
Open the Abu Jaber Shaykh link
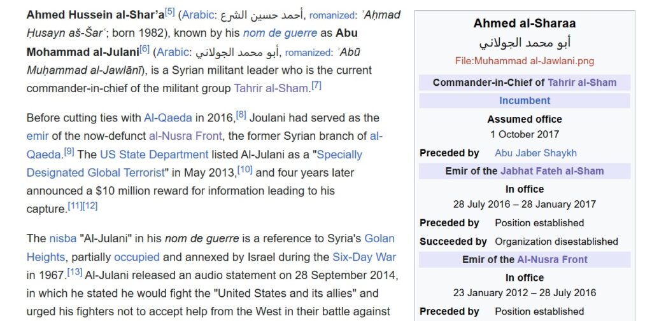535,153
